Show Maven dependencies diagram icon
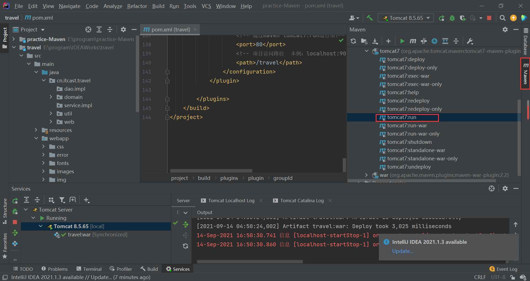530x281 pixels. point(445,41)
